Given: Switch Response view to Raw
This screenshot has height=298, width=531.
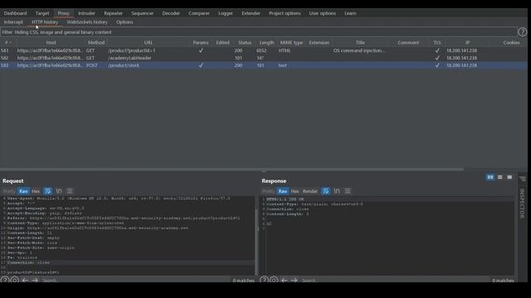Looking at the screenshot, I should pos(282,191).
